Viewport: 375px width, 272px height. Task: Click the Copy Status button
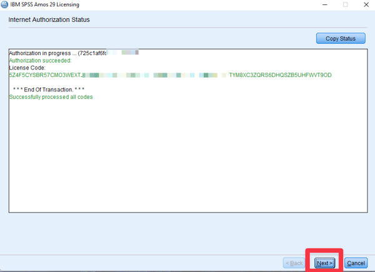tap(341, 38)
